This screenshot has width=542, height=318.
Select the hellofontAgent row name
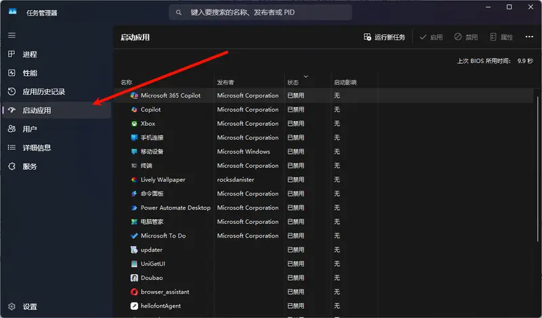tap(161, 306)
